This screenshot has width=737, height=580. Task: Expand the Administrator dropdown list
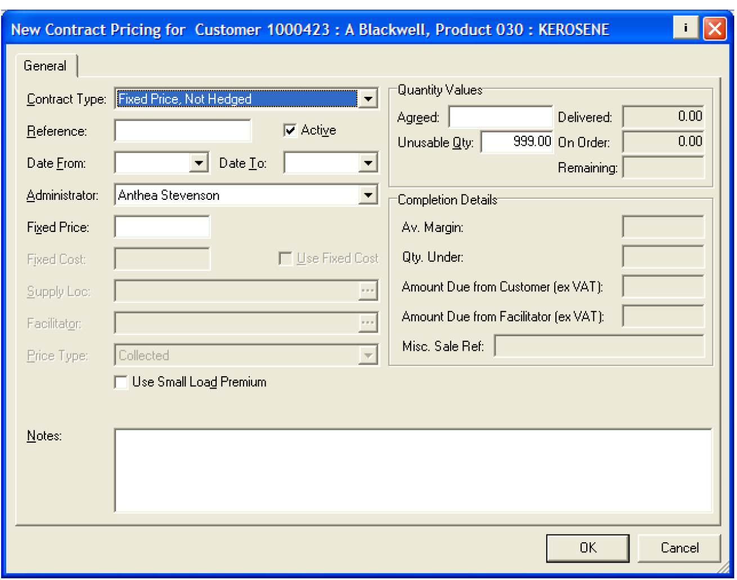pyautogui.click(x=367, y=195)
